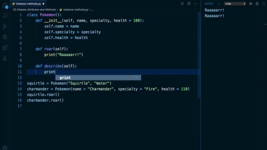Click the __init__ method definition
Viewport: 267px width, 150px height.
coord(90,20)
